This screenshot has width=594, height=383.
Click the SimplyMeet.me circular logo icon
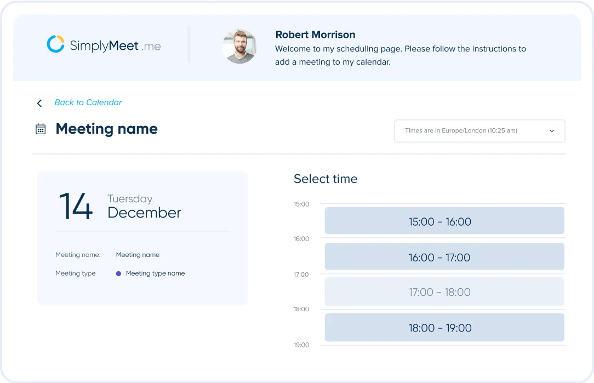[x=56, y=44]
